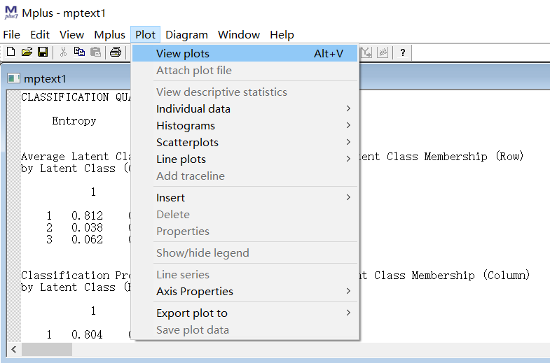Click the Open file folder icon

coord(27,52)
